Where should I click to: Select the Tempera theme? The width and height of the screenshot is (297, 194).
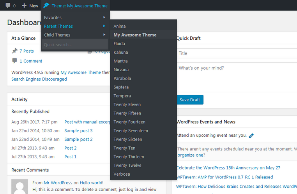[x=143, y=96]
